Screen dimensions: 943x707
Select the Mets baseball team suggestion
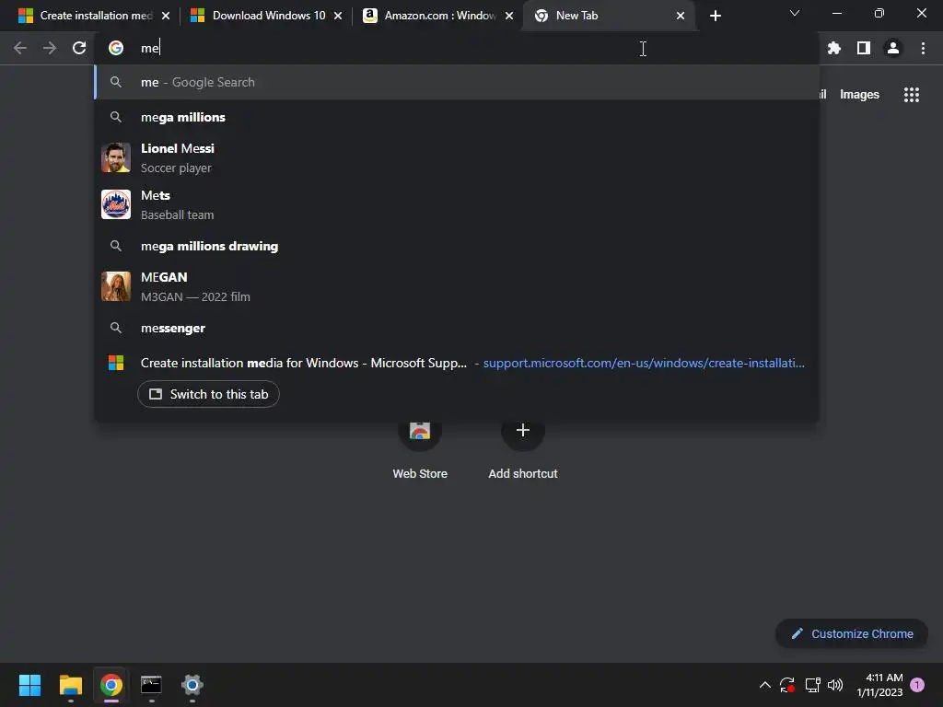pos(457,204)
